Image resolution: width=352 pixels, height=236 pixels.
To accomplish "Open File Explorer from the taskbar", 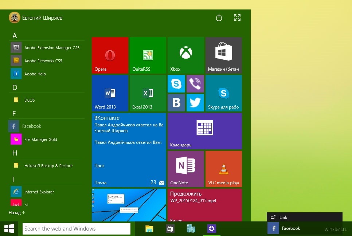I will 149,229.
